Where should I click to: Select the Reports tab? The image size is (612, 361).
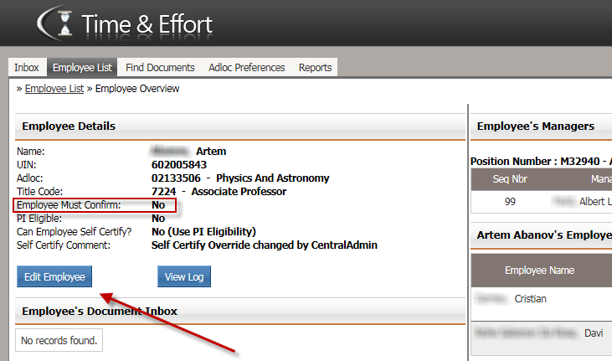(x=315, y=68)
